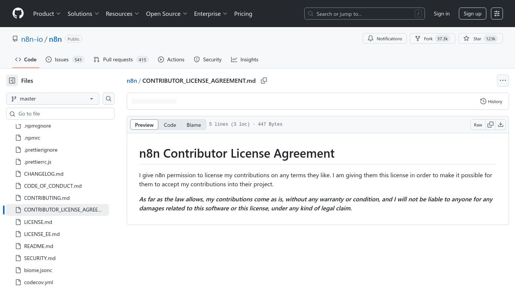This screenshot has width=515, height=289.
Task: Open the more file actions menu
Action: tap(503, 81)
